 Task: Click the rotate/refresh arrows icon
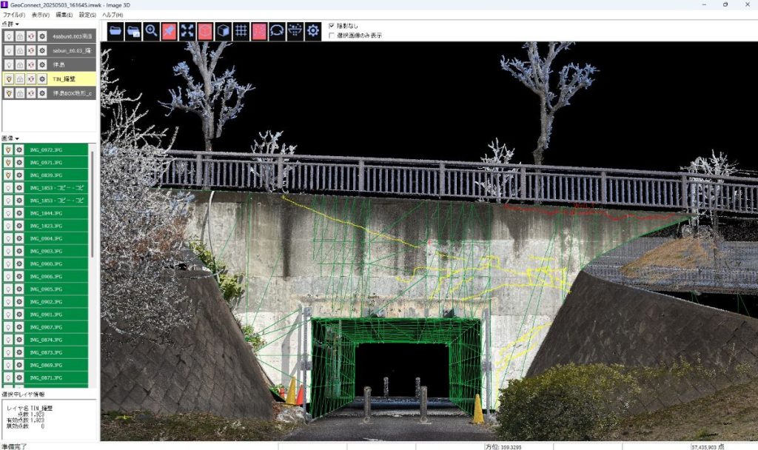(x=277, y=31)
